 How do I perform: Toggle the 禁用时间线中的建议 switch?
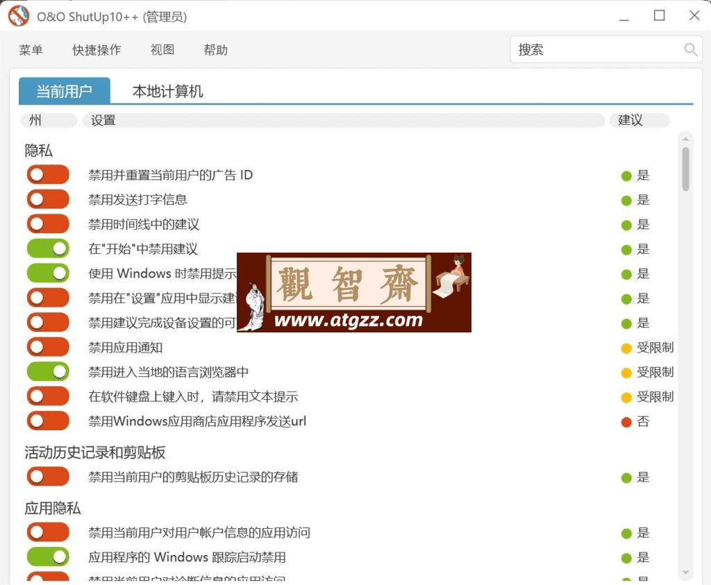coord(48,224)
